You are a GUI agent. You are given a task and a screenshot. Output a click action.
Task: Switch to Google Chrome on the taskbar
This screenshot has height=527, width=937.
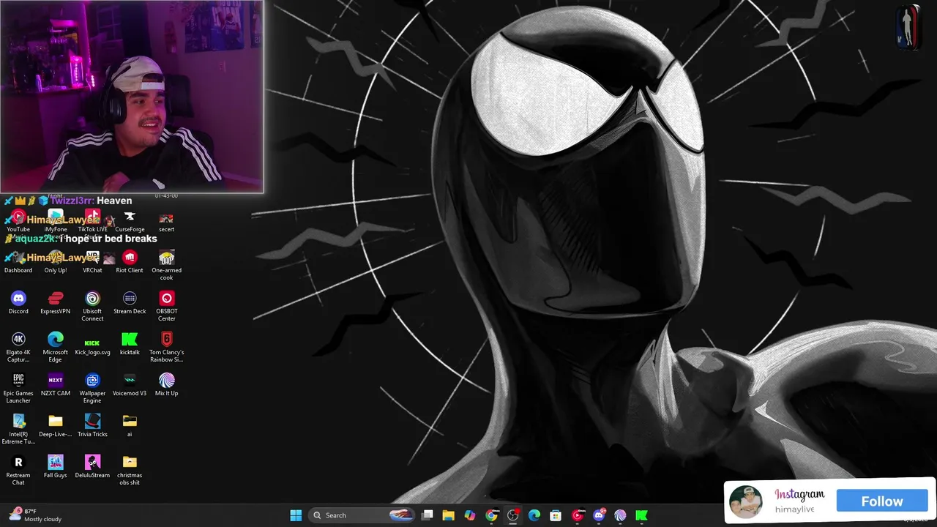[x=491, y=515]
